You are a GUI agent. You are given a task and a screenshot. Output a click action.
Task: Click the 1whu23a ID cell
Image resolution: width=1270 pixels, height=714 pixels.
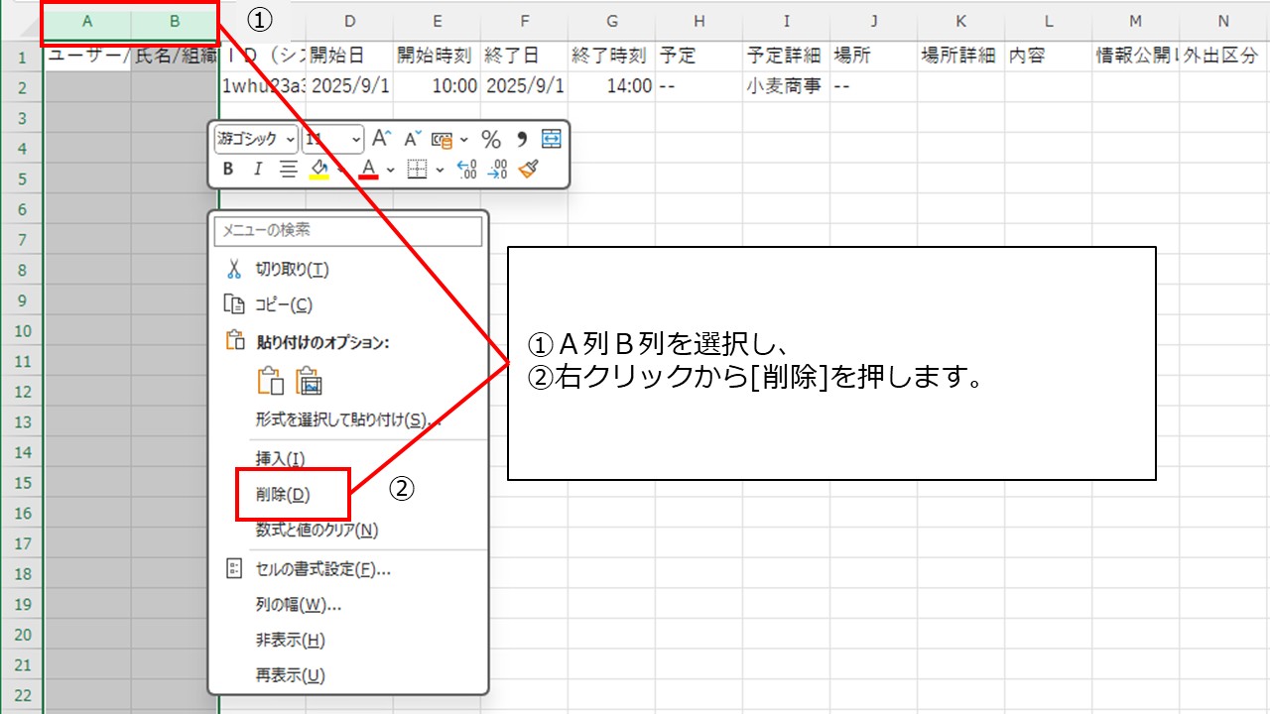[x=263, y=86]
